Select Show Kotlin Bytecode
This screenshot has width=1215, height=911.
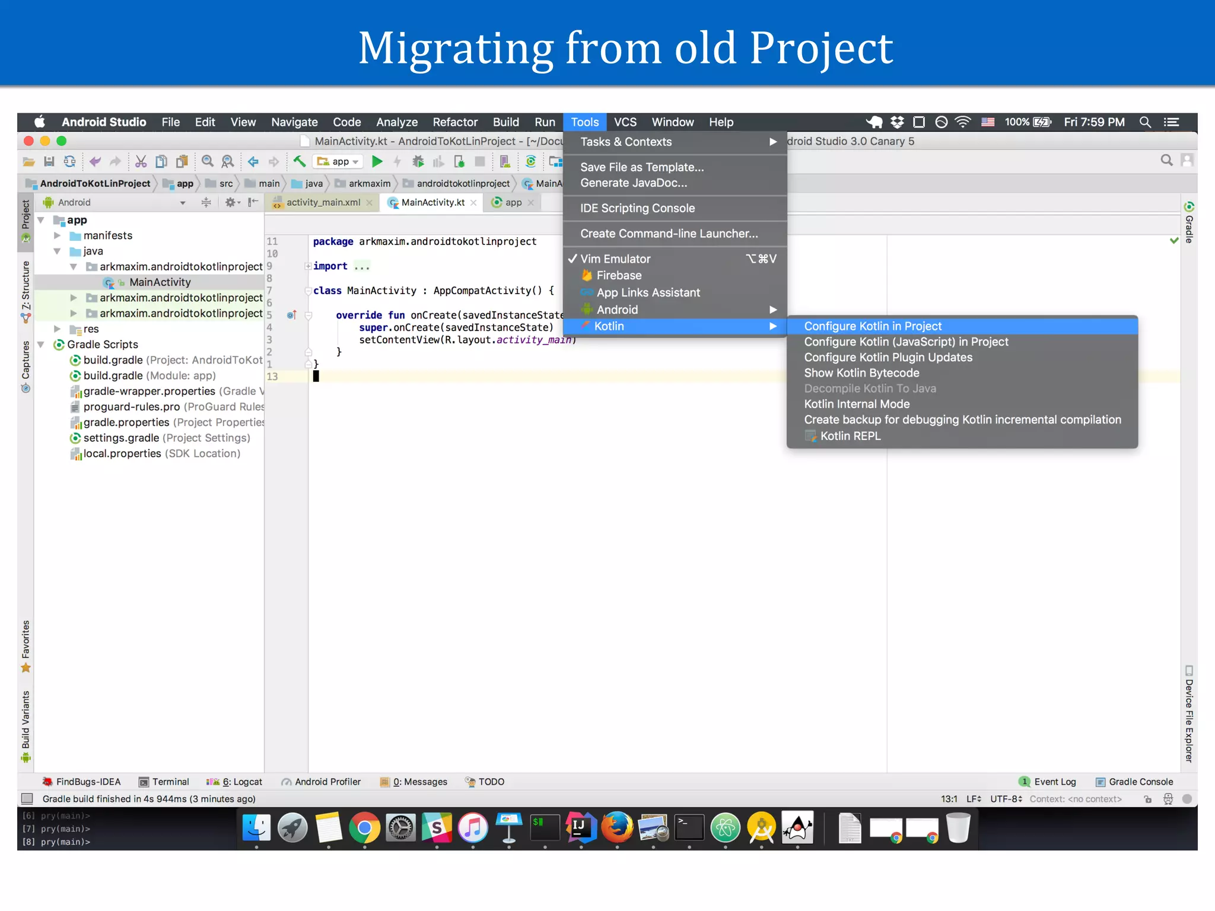coord(962,373)
